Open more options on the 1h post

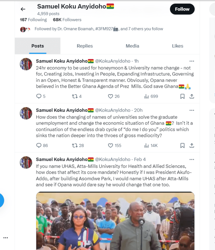(192, 61)
